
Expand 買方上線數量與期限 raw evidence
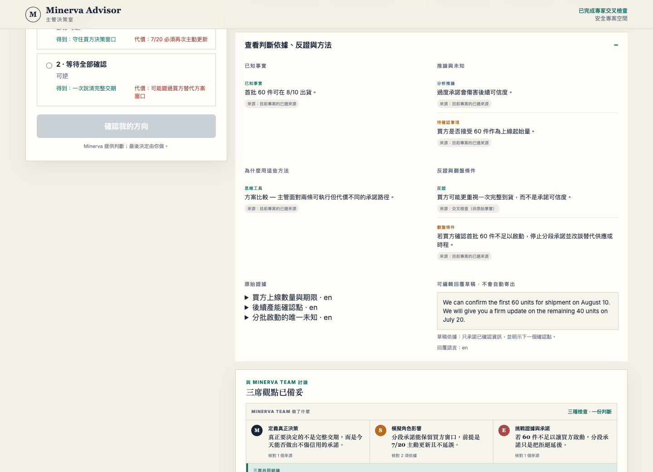[x=288, y=297]
